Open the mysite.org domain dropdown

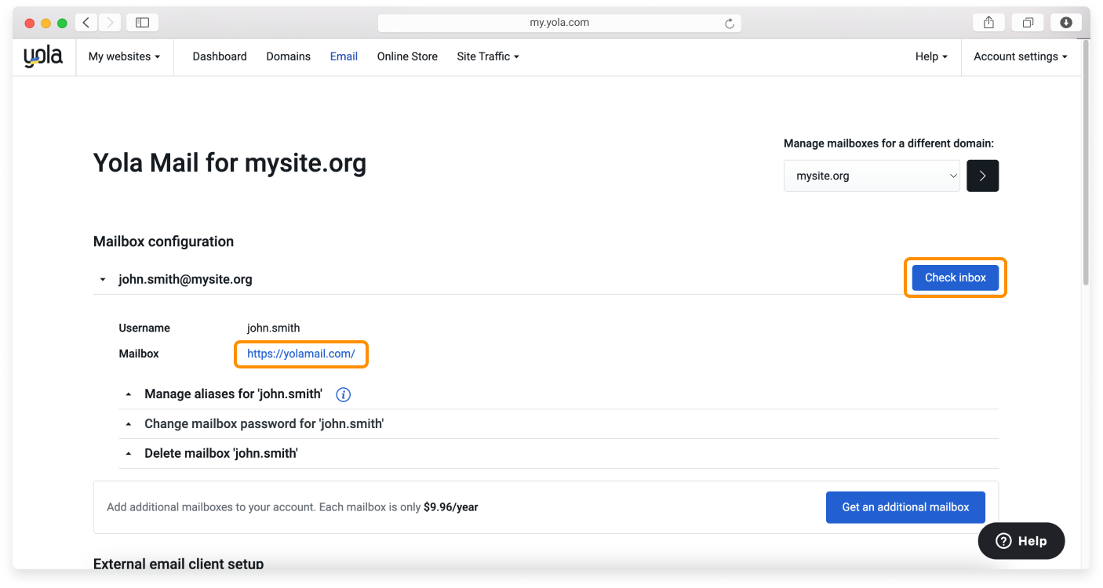coord(872,176)
